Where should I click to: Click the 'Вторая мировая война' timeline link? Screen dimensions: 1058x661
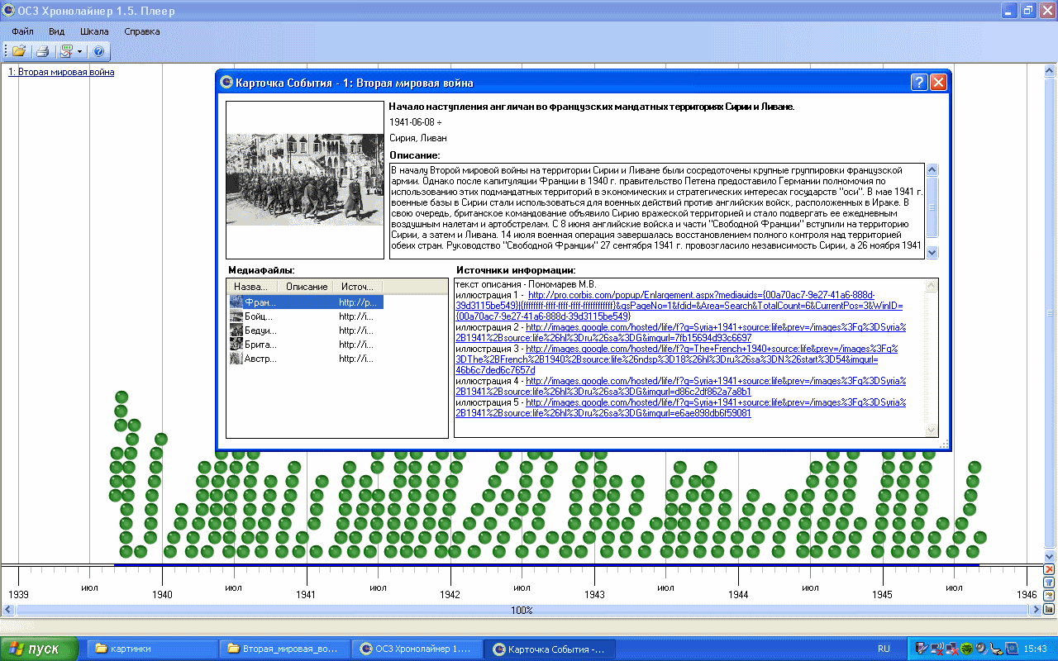coord(61,72)
